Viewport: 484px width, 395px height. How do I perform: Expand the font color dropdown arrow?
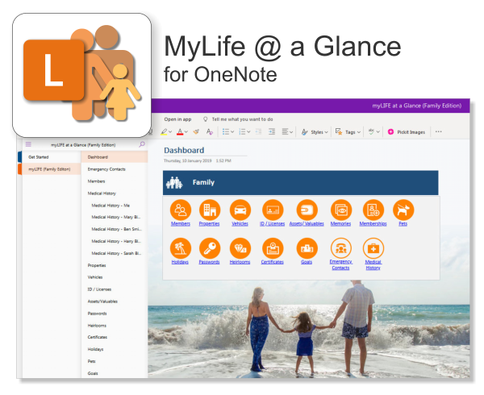186,132
